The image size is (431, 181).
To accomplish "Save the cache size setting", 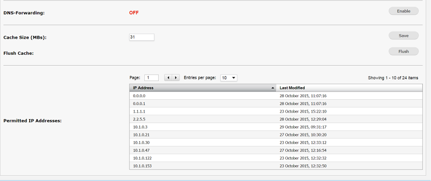I will [x=404, y=35].
